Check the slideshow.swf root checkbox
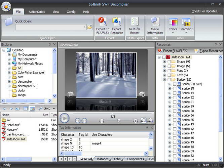 click(x=164, y=57)
